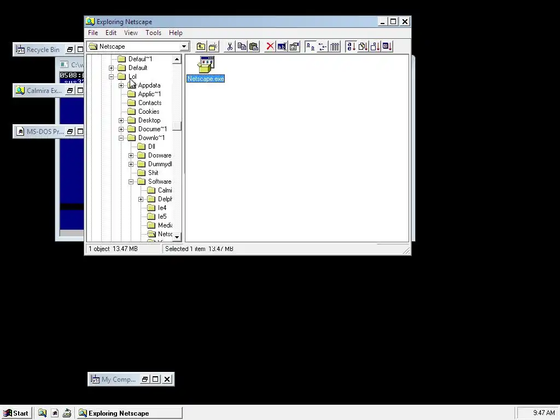This screenshot has height=420, width=560.
Task: Restore the minimized Calmira Explorer window
Action: coord(71,91)
